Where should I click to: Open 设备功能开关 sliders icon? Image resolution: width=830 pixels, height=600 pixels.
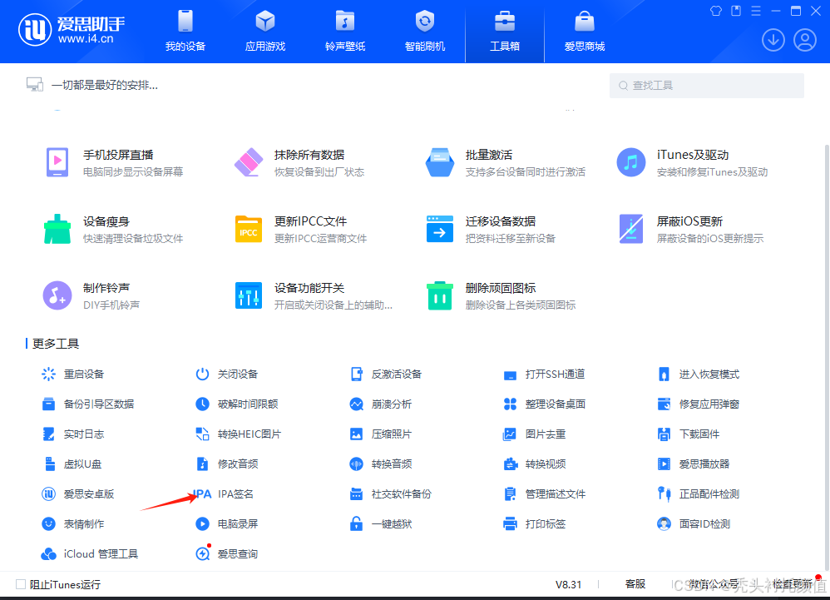click(249, 295)
